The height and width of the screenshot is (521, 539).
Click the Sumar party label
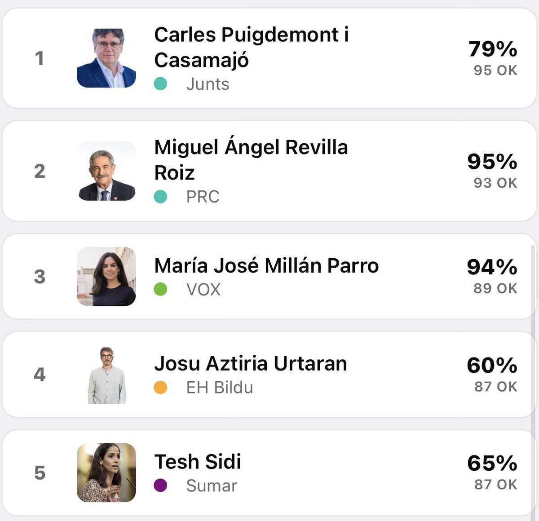(212, 486)
